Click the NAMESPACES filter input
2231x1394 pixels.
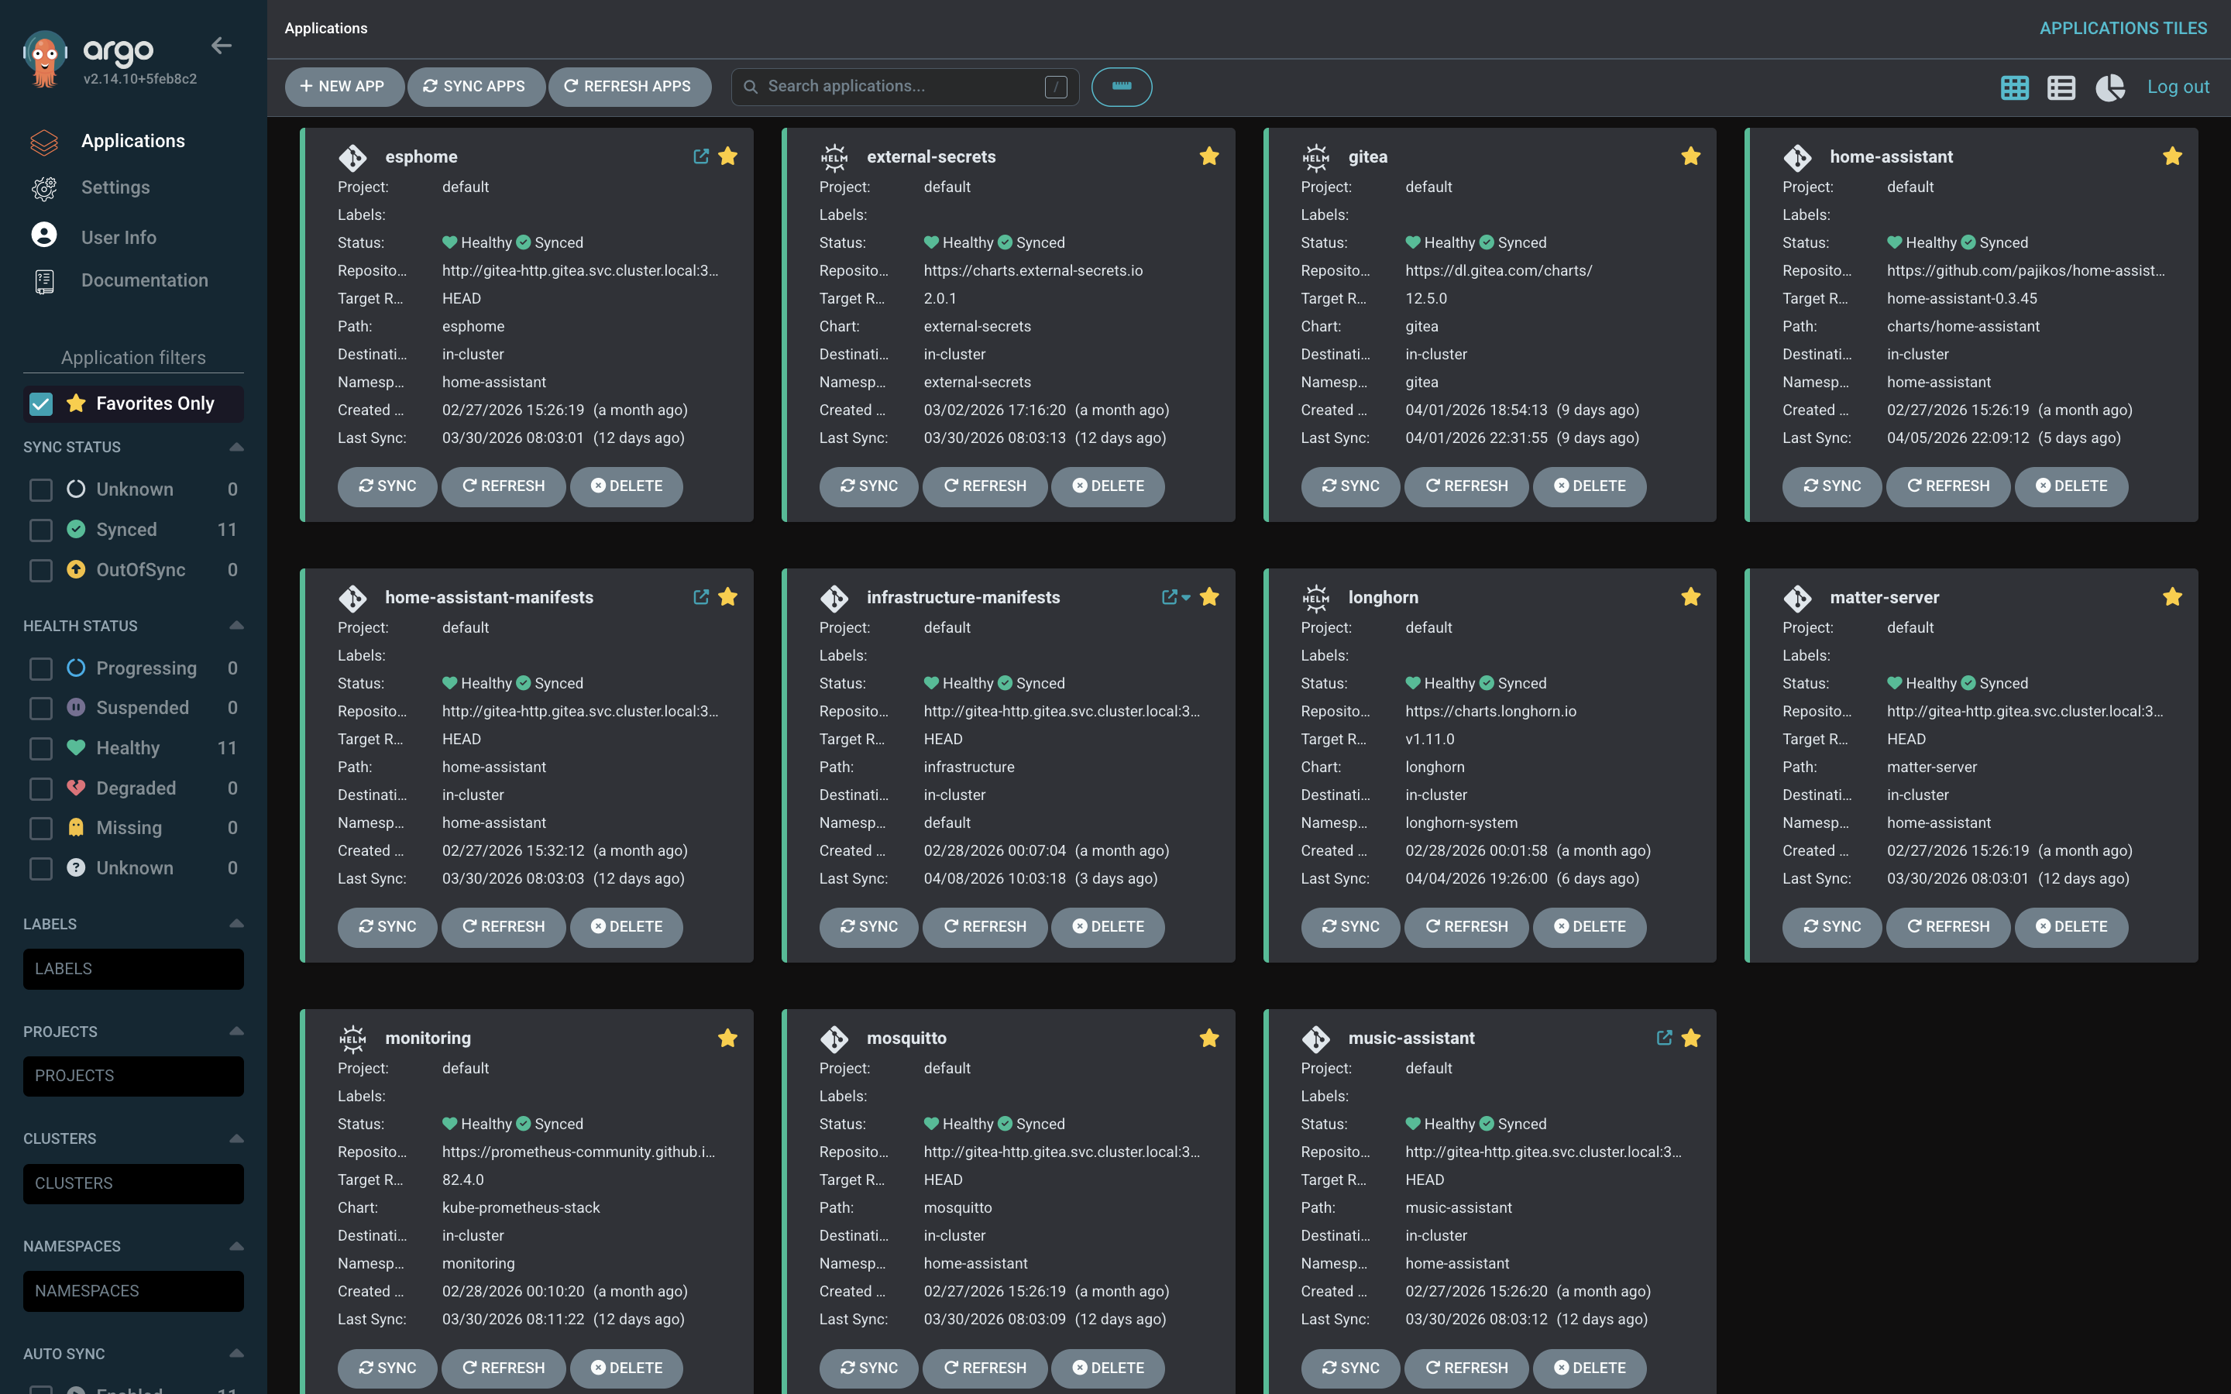132,1291
